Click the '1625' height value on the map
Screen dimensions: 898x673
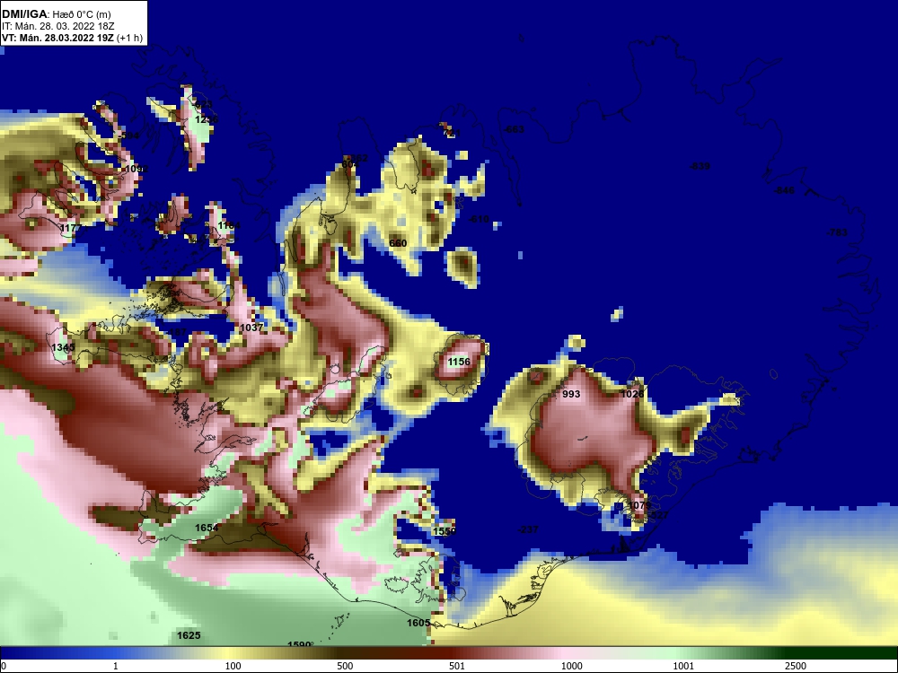coord(189,635)
